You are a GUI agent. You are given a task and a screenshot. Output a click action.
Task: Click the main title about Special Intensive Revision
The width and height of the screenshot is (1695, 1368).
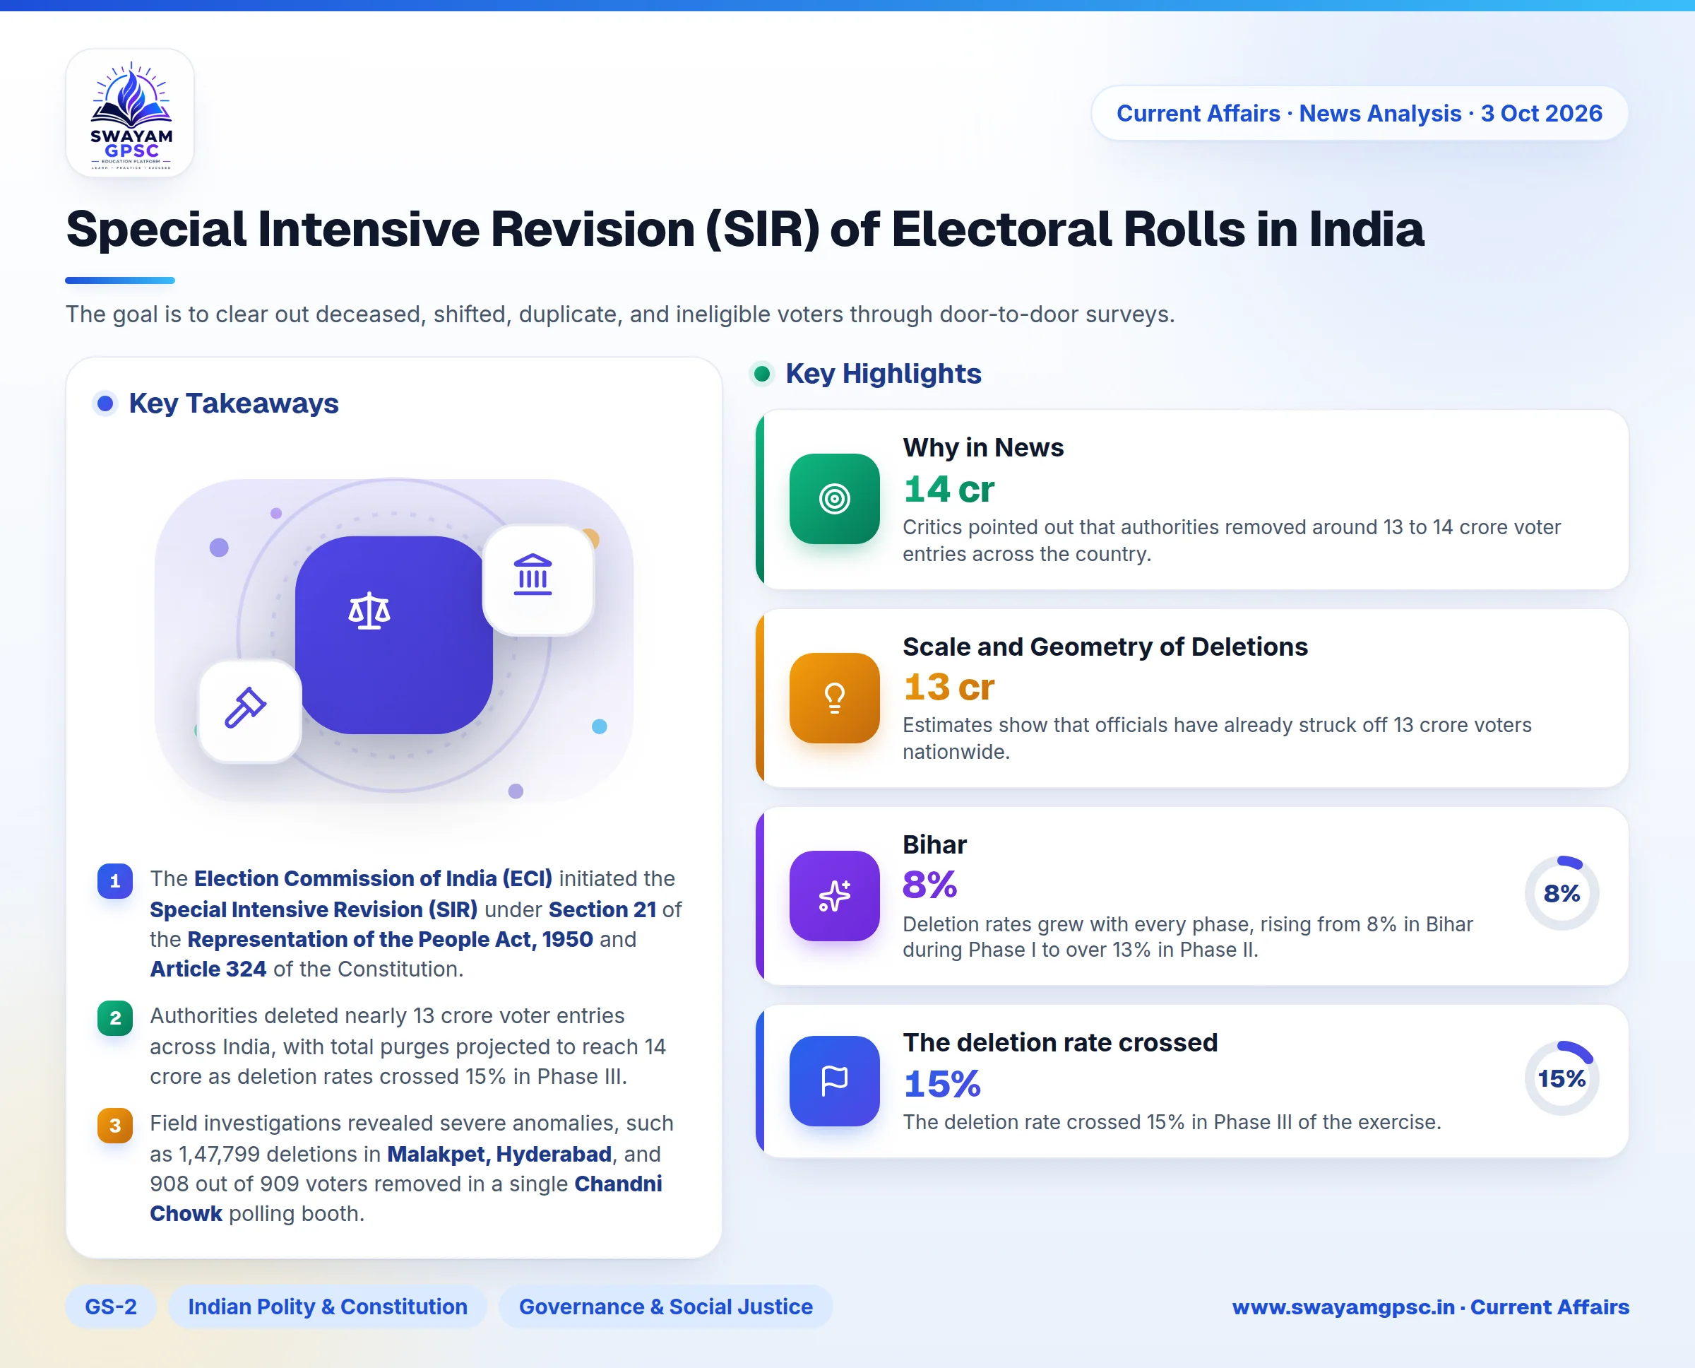(x=745, y=230)
